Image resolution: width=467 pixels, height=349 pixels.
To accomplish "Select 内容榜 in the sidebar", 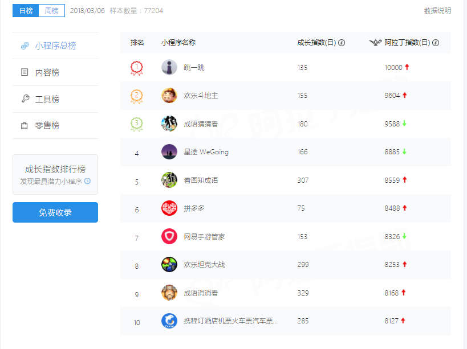I will [55, 72].
